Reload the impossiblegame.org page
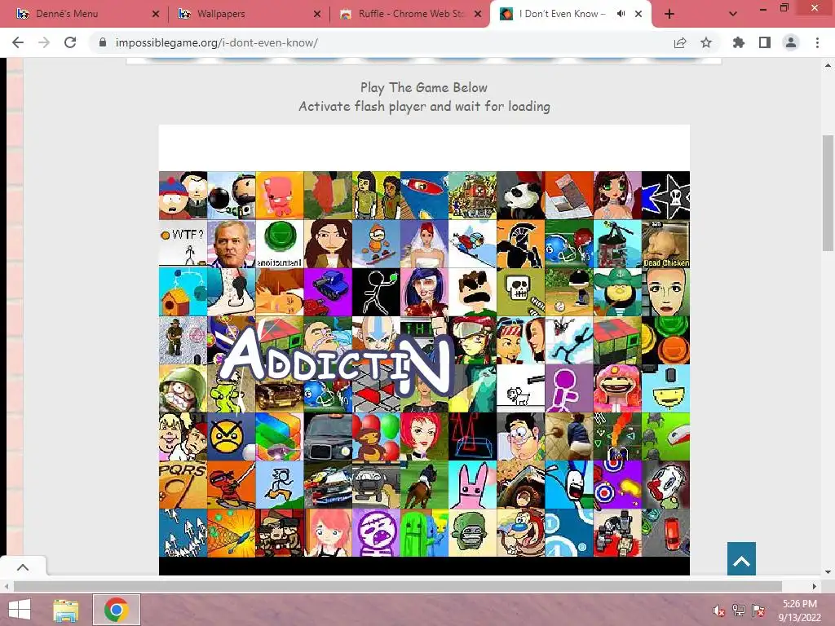The width and height of the screenshot is (835, 626). 70,42
